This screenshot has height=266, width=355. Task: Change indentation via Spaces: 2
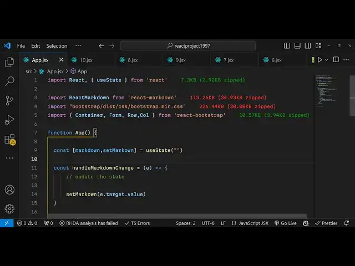(186, 223)
